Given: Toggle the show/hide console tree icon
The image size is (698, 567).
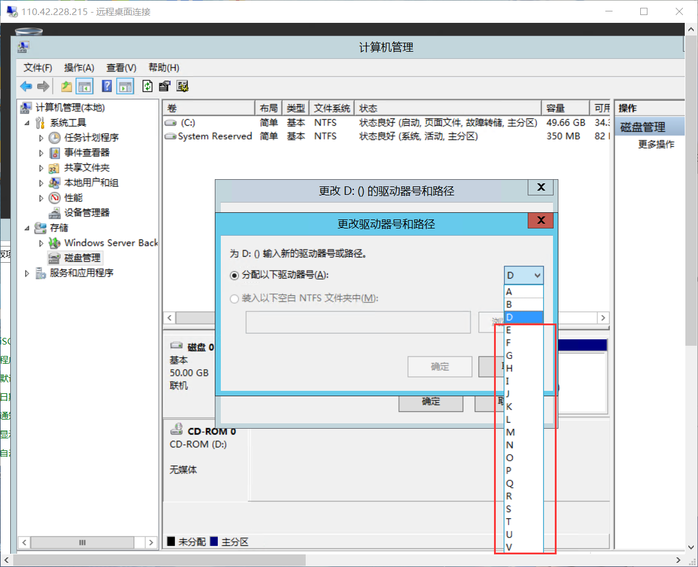Looking at the screenshot, I should coord(84,86).
